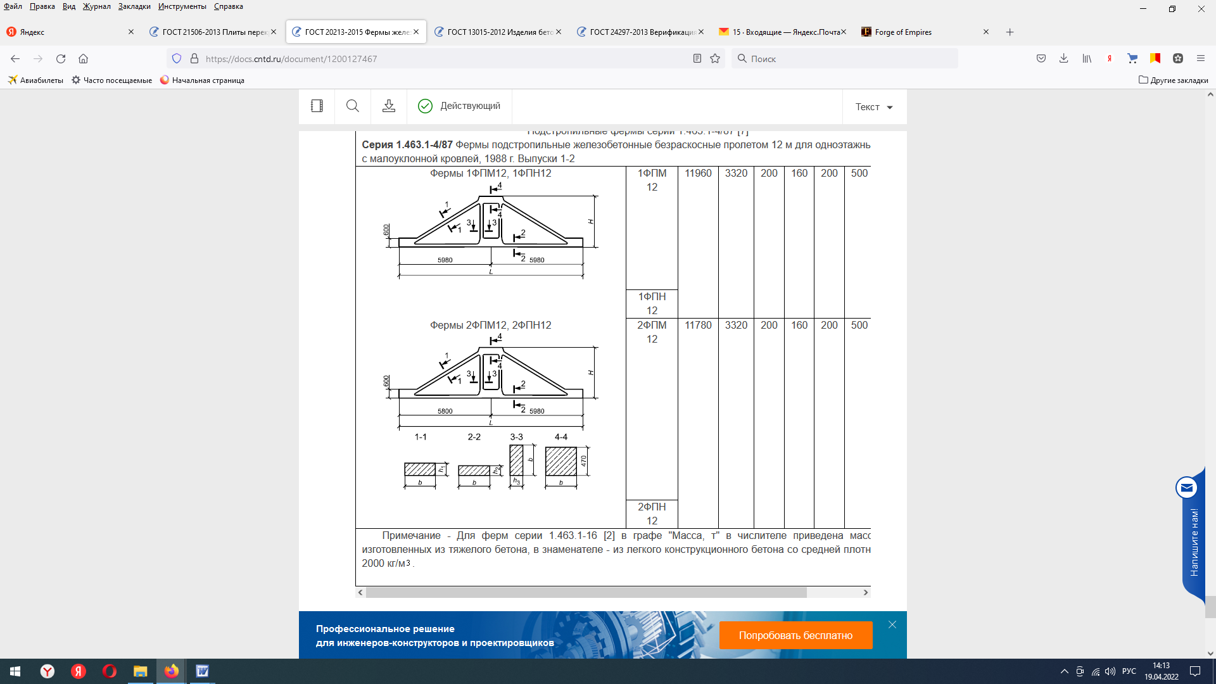Screen dimensions: 1216x684
Task: Open search within document magnifier icon
Action: pyautogui.click(x=353, y=106)
